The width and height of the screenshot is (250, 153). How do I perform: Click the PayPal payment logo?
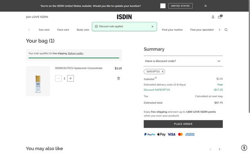pyautogui.click(x=149, y=134)
